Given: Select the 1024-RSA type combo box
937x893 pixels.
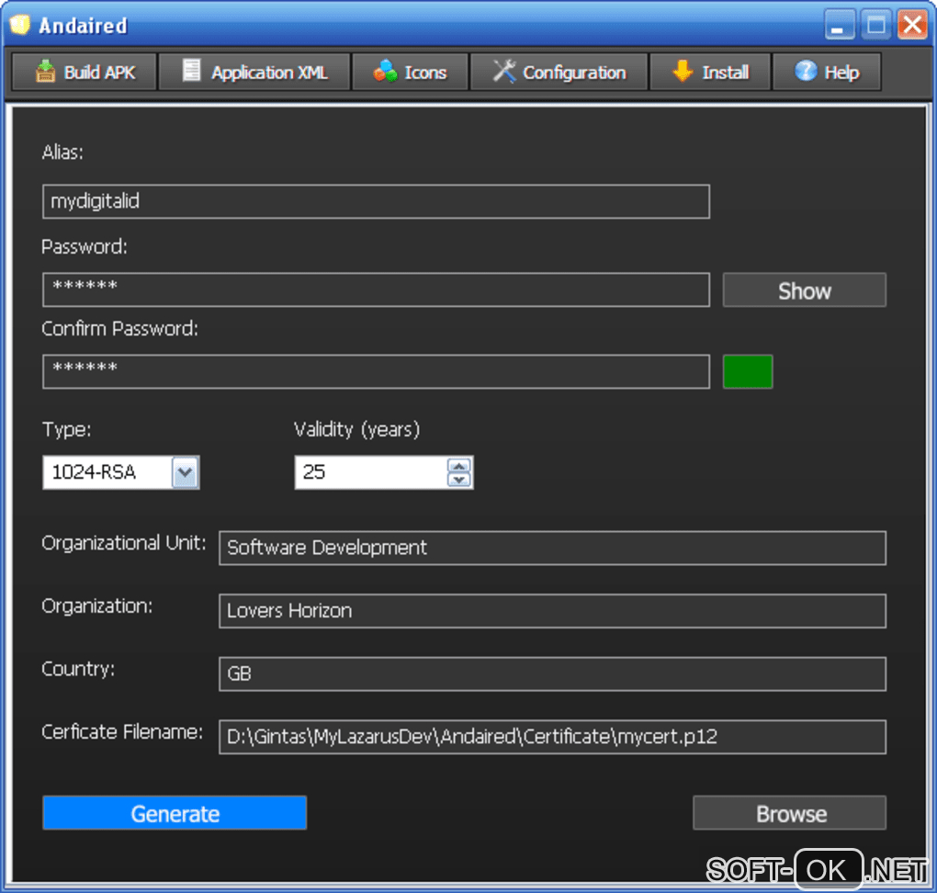Looking at the screenshot, I should (120, 473).
